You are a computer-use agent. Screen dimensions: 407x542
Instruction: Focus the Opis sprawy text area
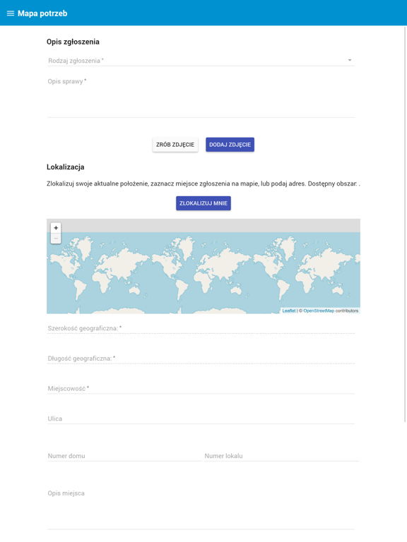point(201,97)
